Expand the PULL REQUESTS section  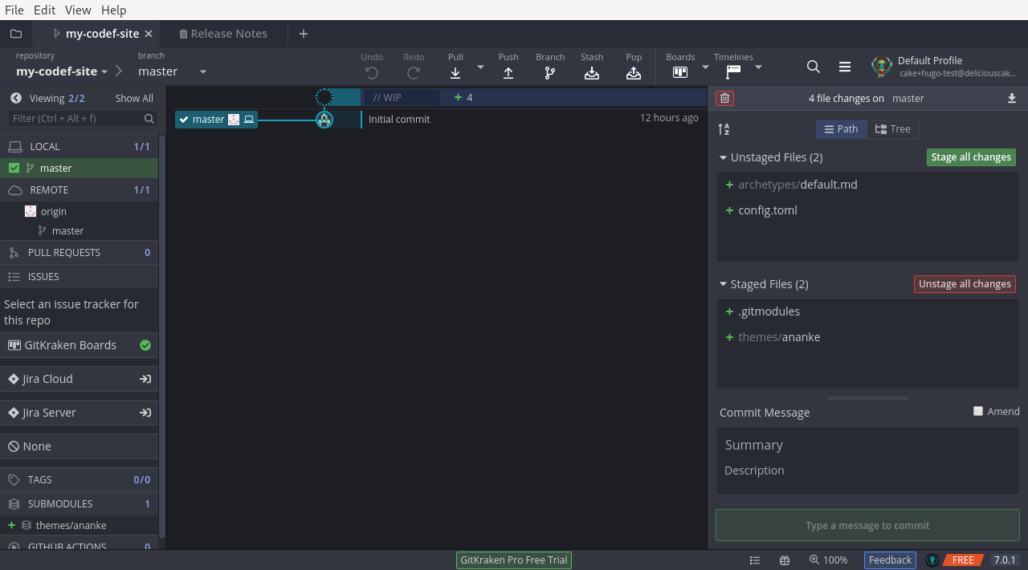click(79, 253)
